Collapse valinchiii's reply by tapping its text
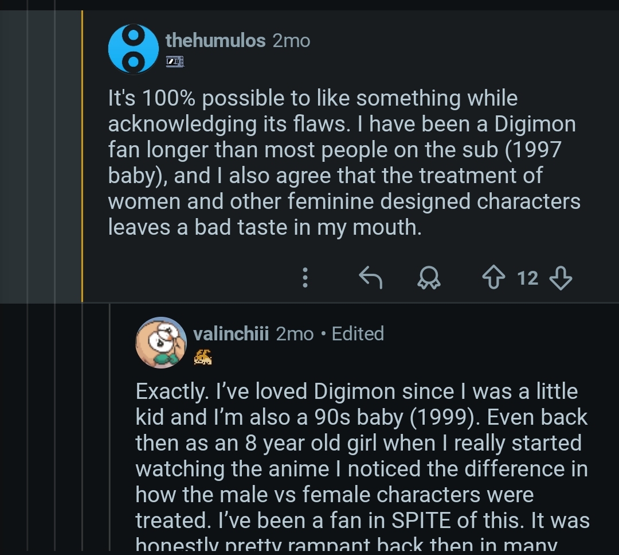 [361, 455]
